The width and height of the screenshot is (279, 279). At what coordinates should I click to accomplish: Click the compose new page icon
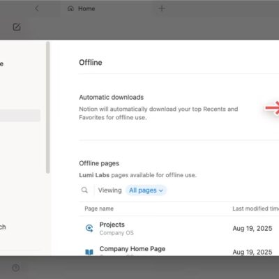(17, 27)
